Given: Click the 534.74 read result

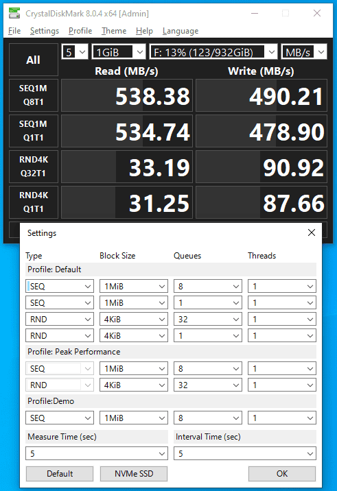Looking at the screenshot, I should [127, 131].
